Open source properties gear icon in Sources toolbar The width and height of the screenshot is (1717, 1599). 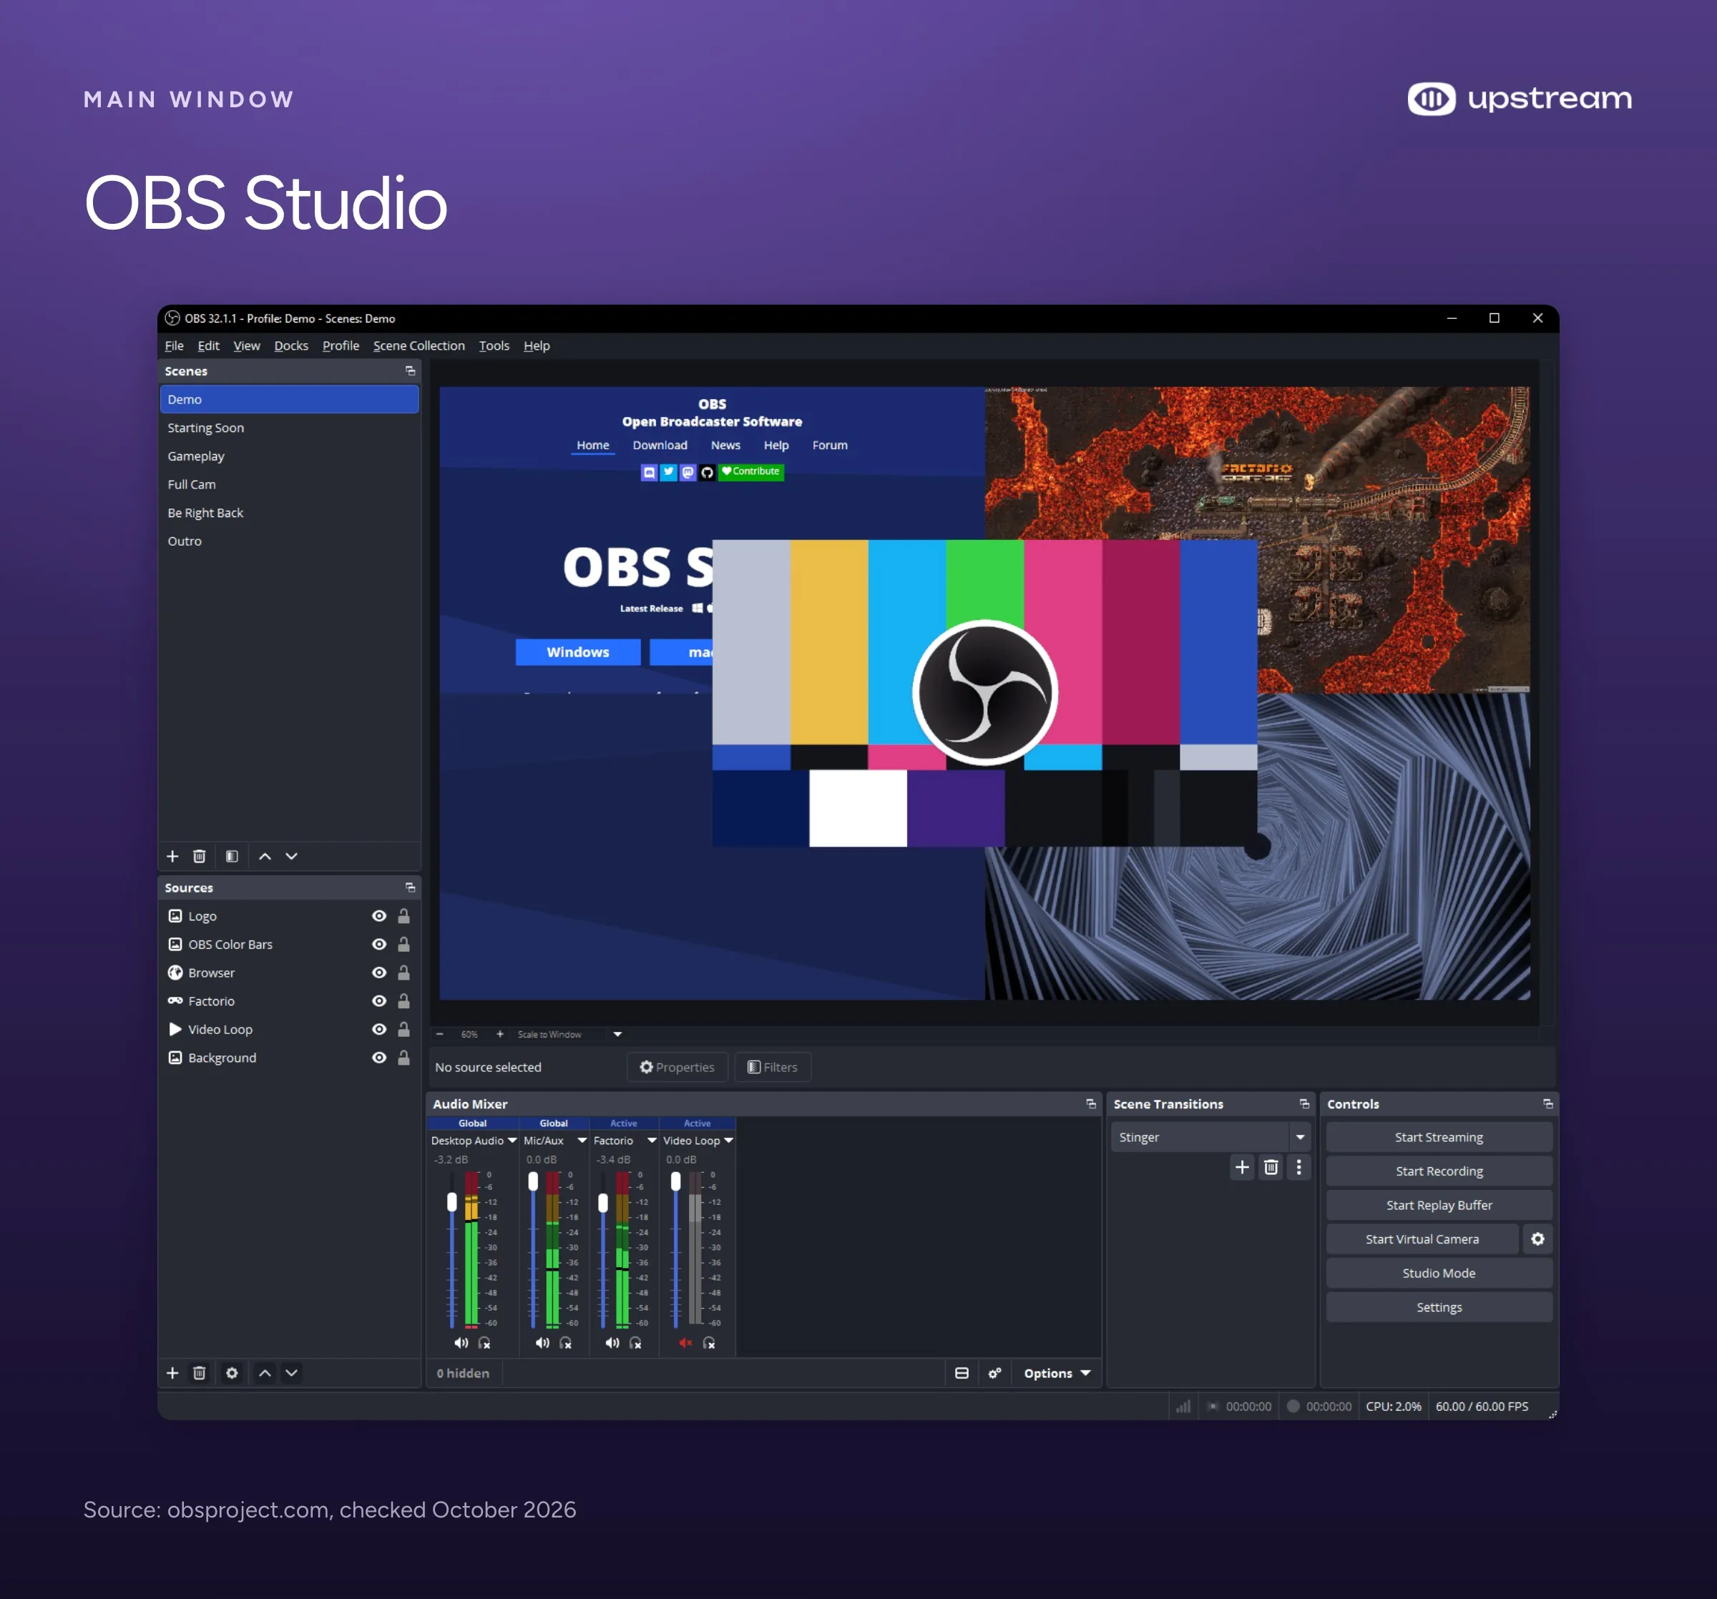232,1373
